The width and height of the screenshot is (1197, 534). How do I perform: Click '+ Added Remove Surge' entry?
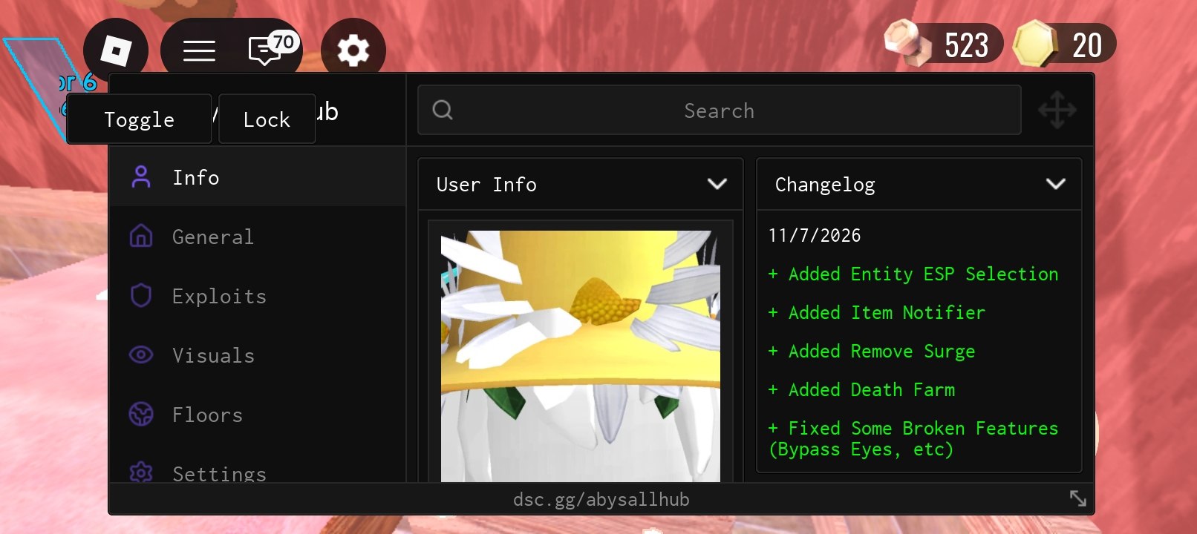872,351
